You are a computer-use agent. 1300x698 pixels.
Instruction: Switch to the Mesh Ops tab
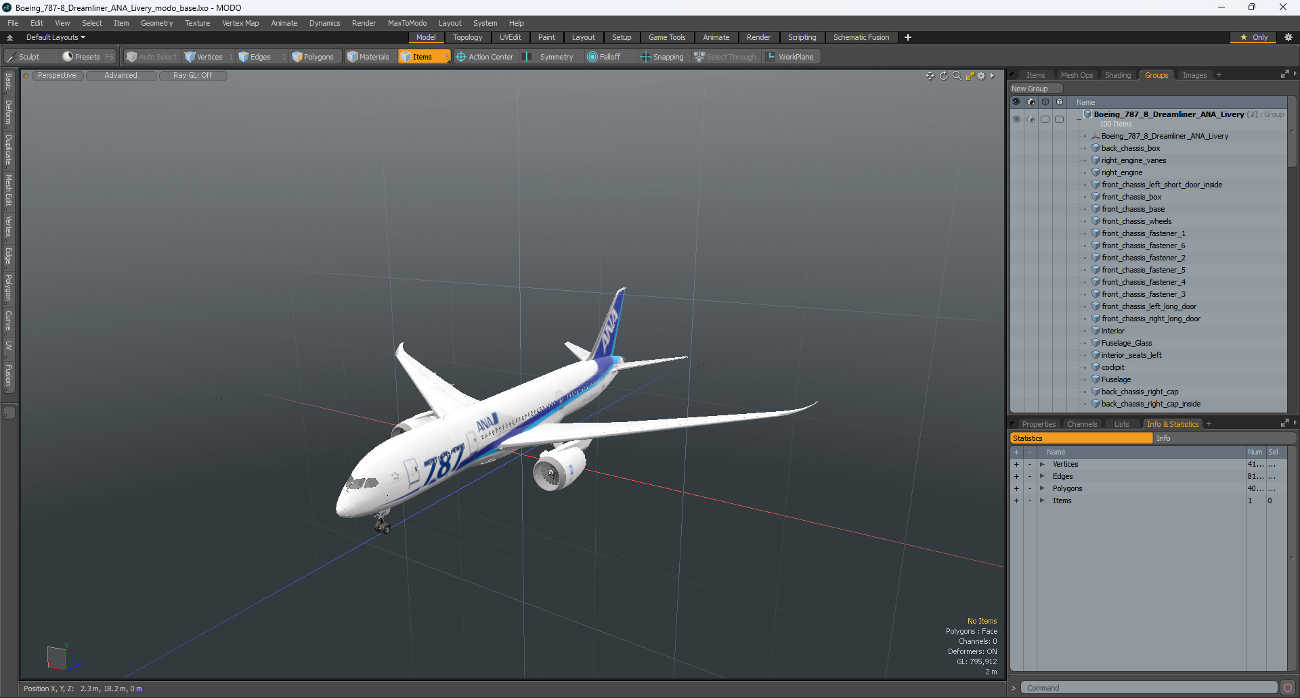1077,75
